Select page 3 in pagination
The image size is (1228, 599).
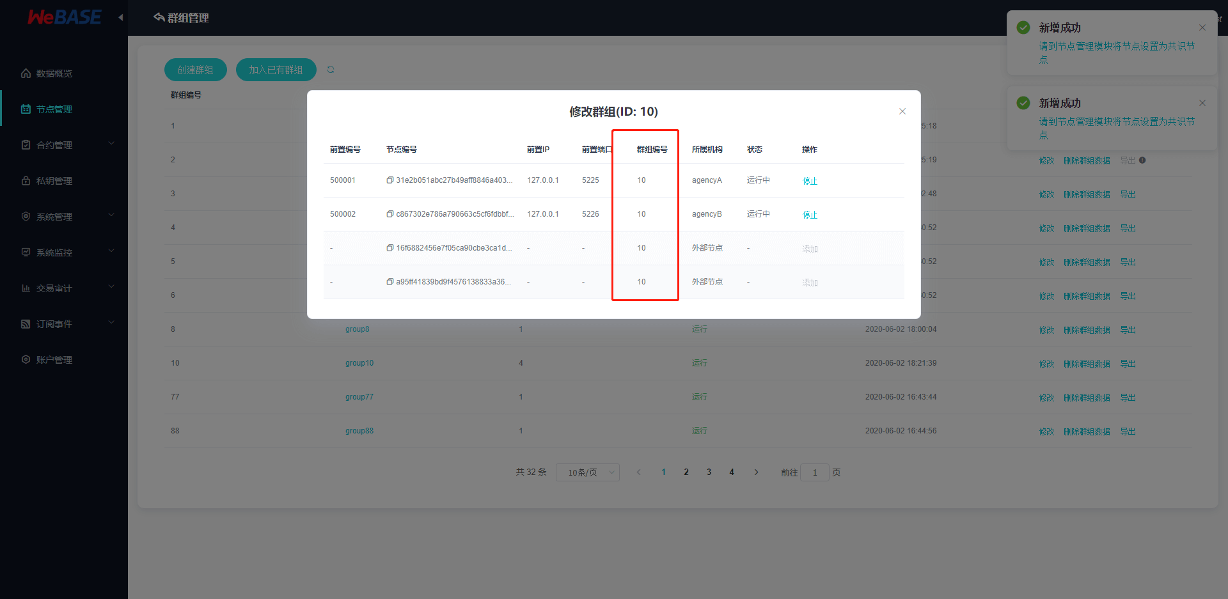pyautogui.click(x=709, y=472)
